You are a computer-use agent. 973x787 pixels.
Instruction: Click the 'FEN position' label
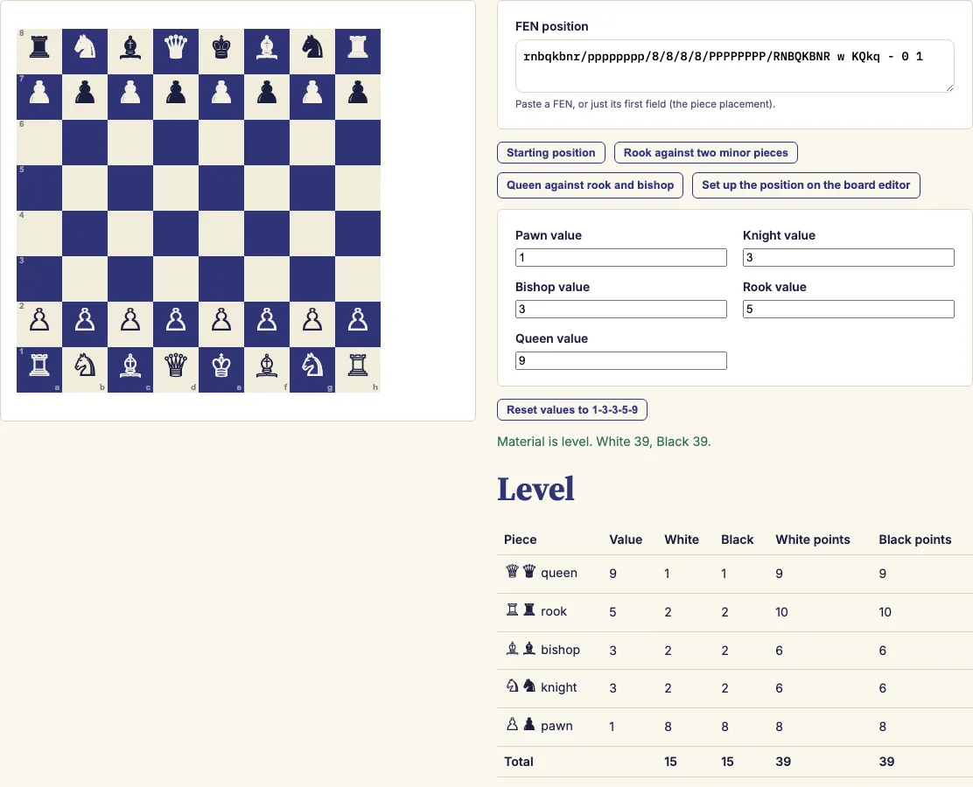tap(551, 26)
